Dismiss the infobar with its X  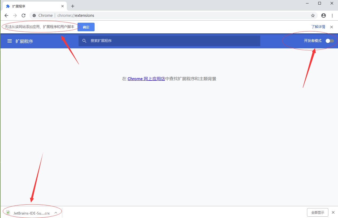[332, 27]
